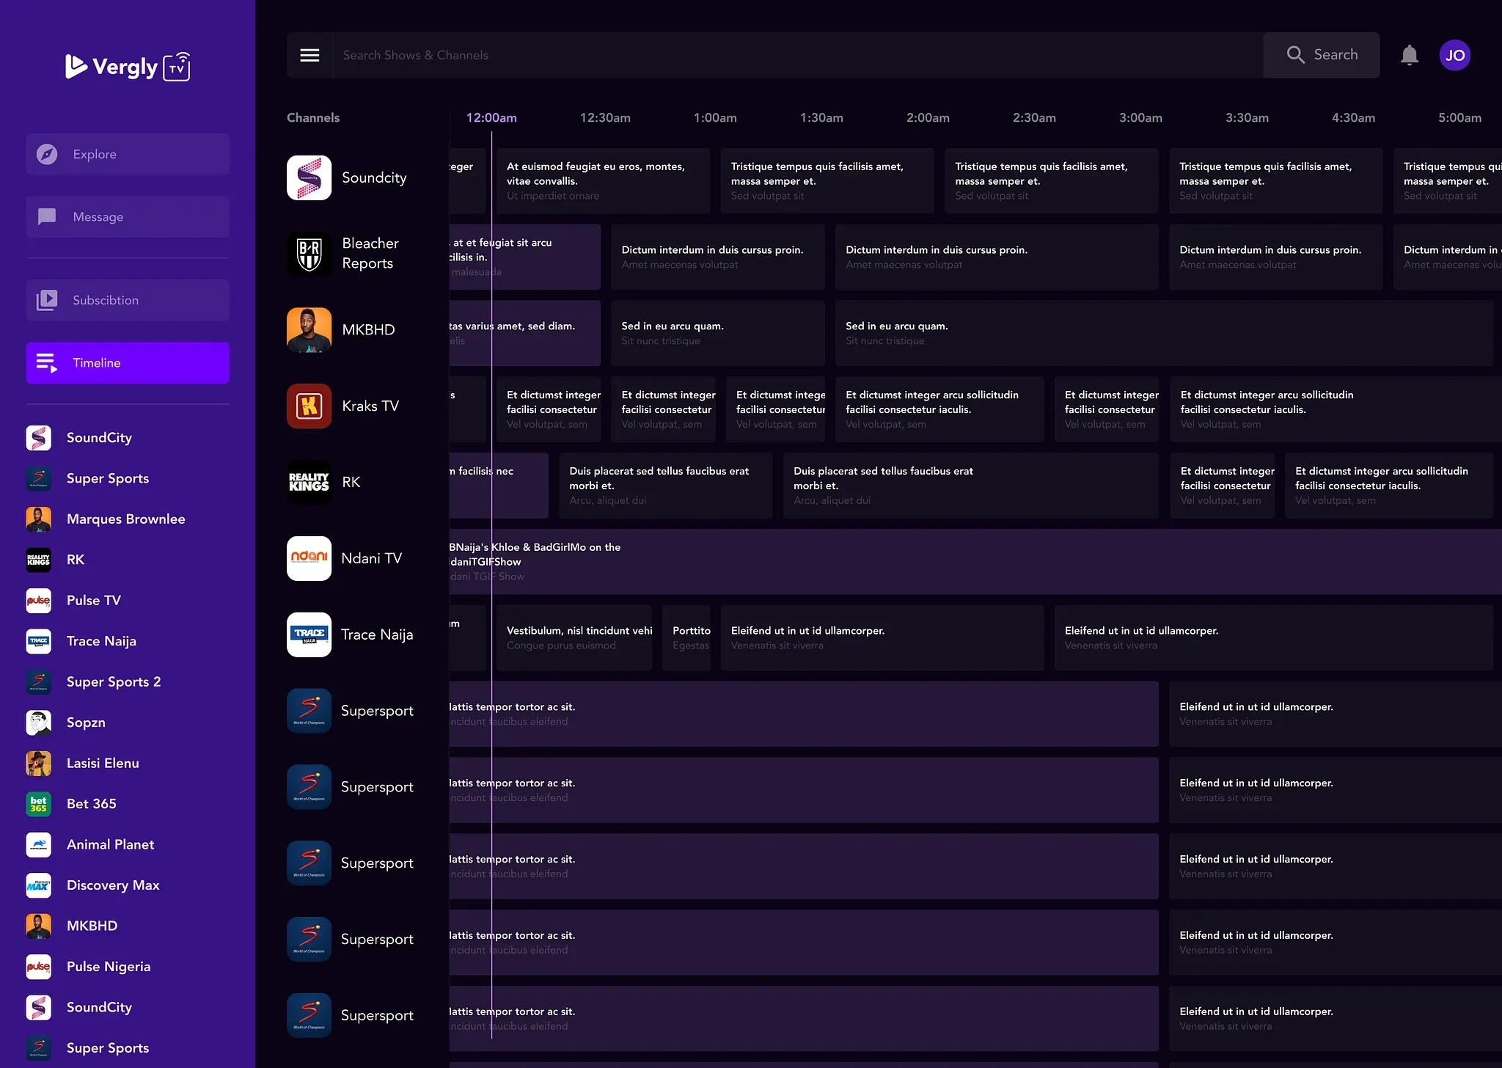The image size is (1502, 1068).
Task: Click the Search Shows & Channels field
Action: click(x=797, y=55)
